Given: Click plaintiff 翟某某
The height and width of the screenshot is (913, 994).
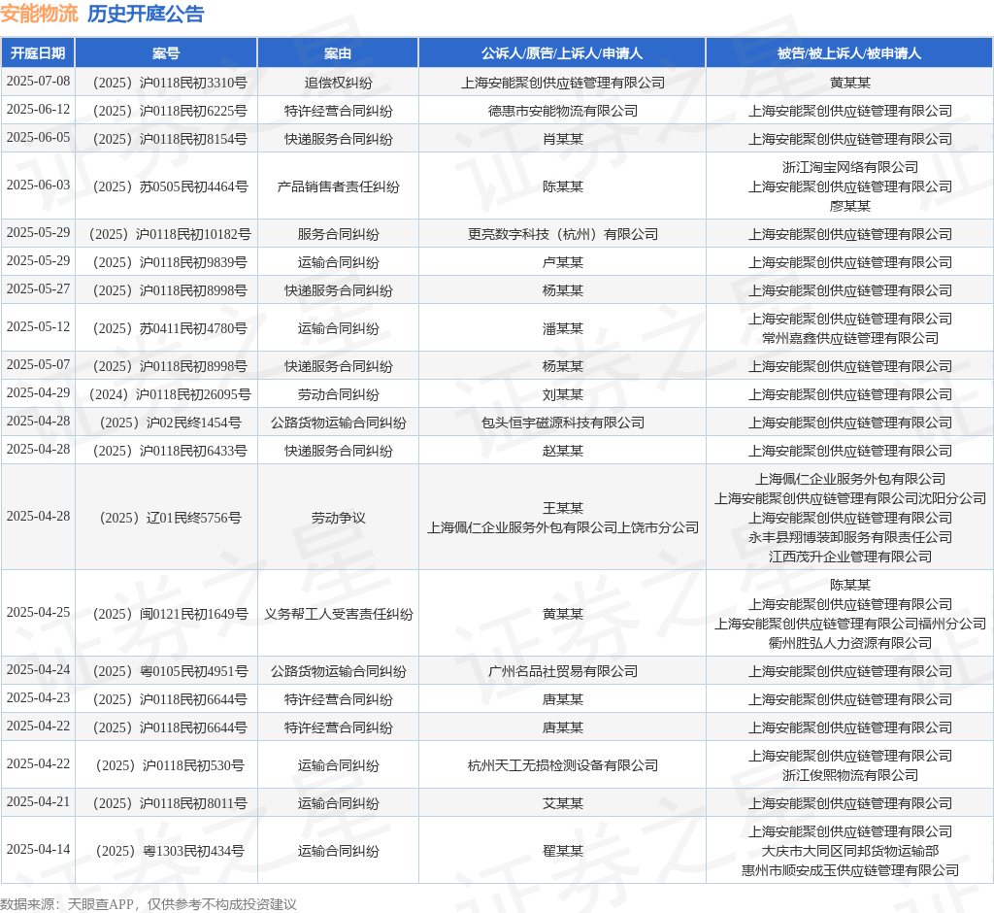Looking at the screenshot, I should (562, 851).
